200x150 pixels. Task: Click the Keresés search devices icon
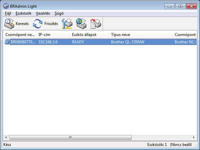pos(9,24)
